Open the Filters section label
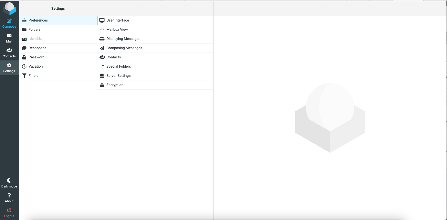This screenshot has width=447, height=220. tap(33, 76)
